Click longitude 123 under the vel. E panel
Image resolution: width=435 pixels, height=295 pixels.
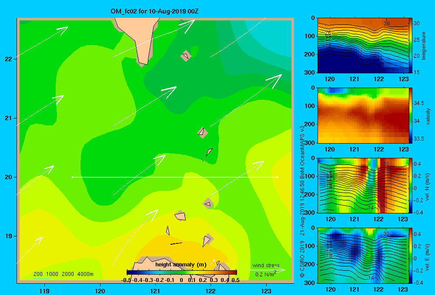pos(403,289)
